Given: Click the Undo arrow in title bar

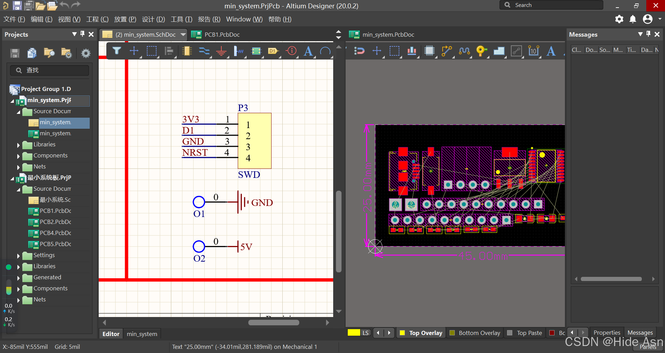Looking at the screenshot, I should coord(64,5).
